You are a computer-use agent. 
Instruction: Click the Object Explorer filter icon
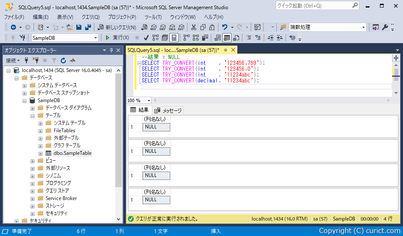tap(54, 61)
